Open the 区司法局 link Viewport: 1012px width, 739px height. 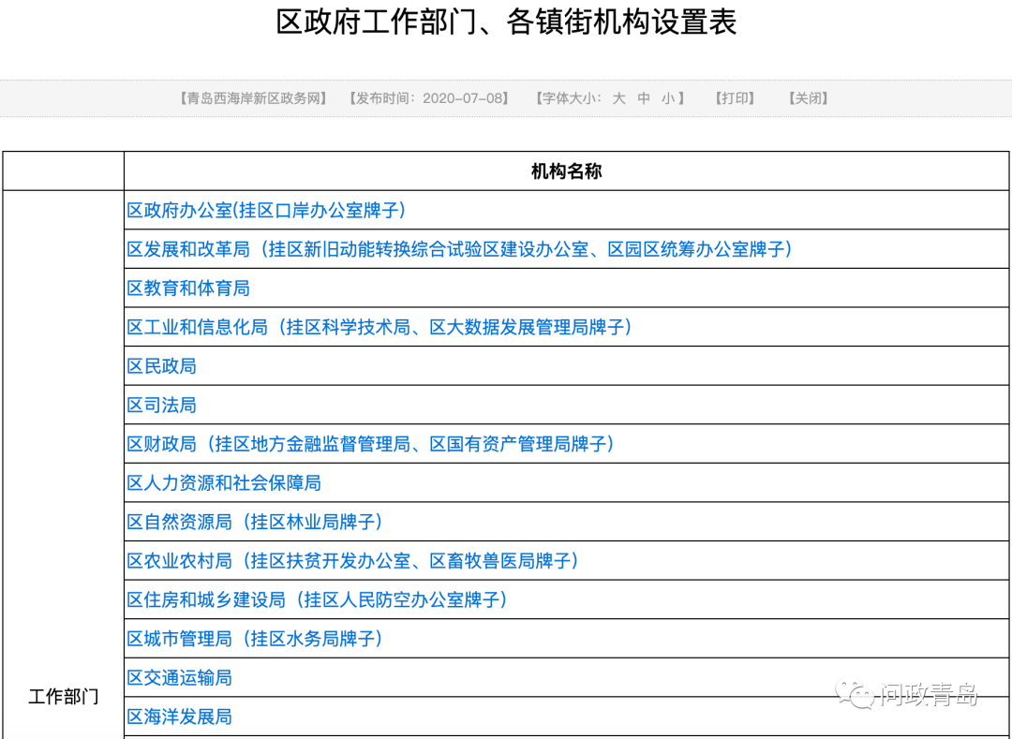[x=161, y=405]
